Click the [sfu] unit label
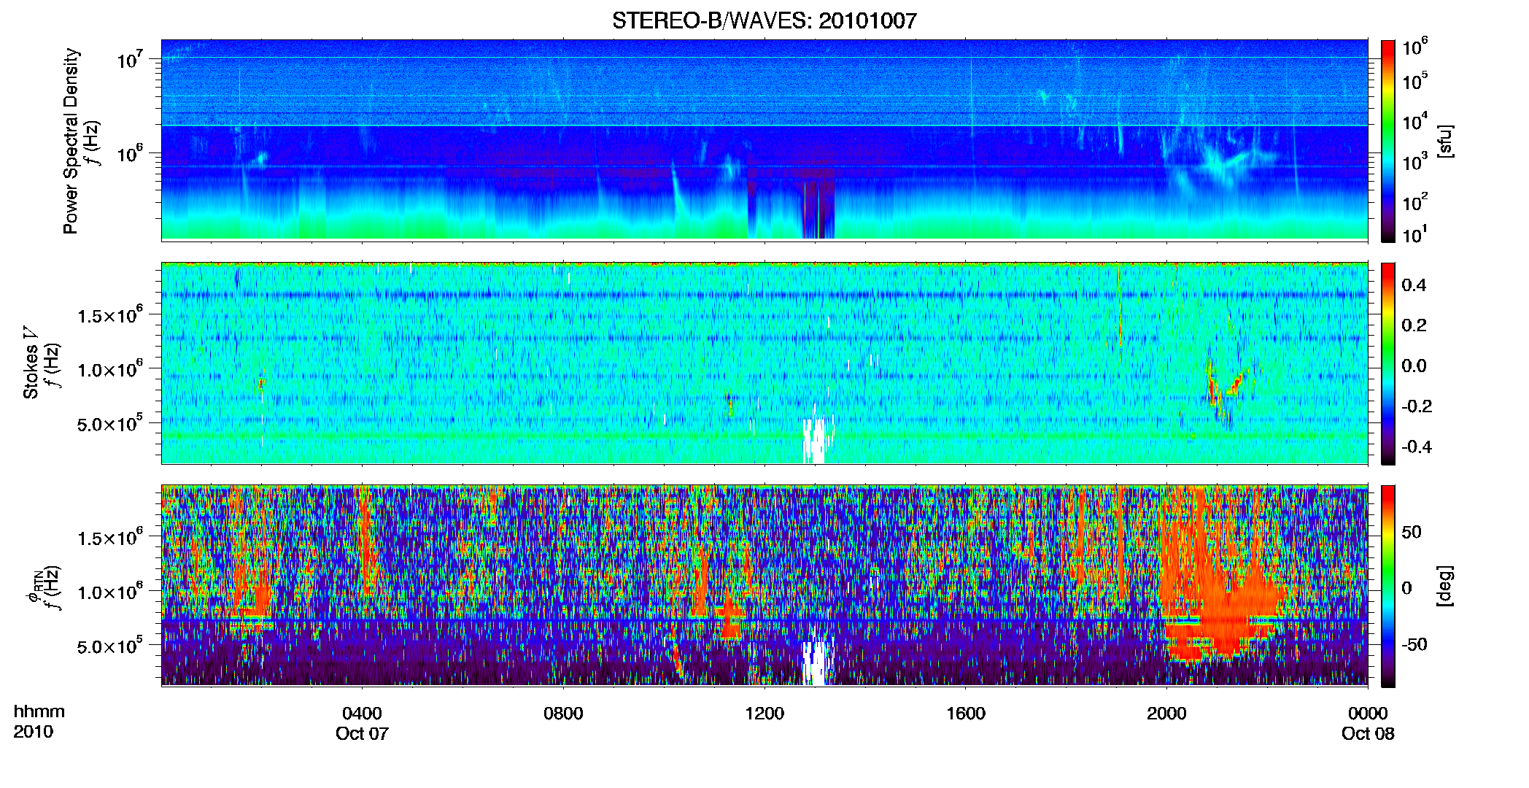Viewport: 1529px width, 788px height. click(1445, 141)
